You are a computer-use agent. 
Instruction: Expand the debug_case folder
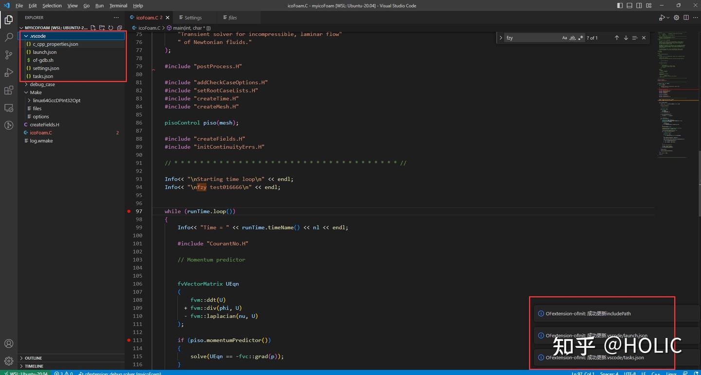coord(72,84)
